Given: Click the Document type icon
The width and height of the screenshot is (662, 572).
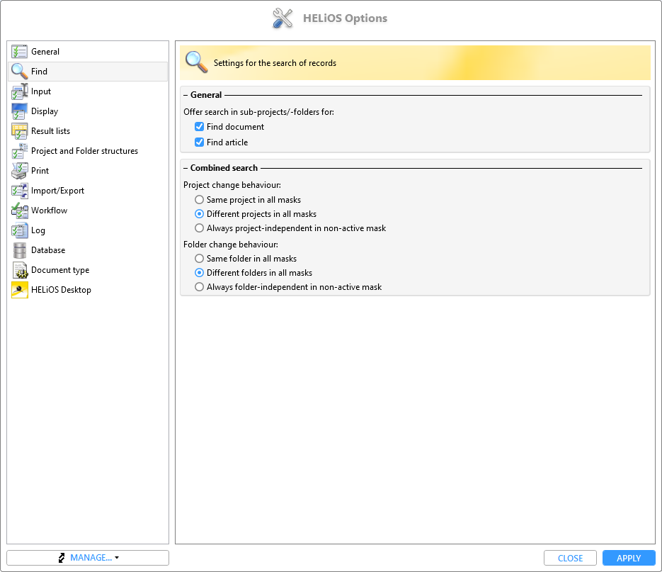Looking at the screenshot, I should click(19, 270).
